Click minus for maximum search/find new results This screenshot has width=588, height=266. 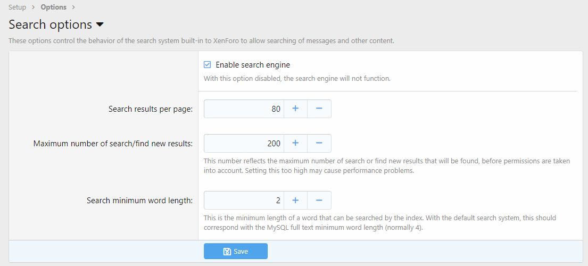point(319,143)
